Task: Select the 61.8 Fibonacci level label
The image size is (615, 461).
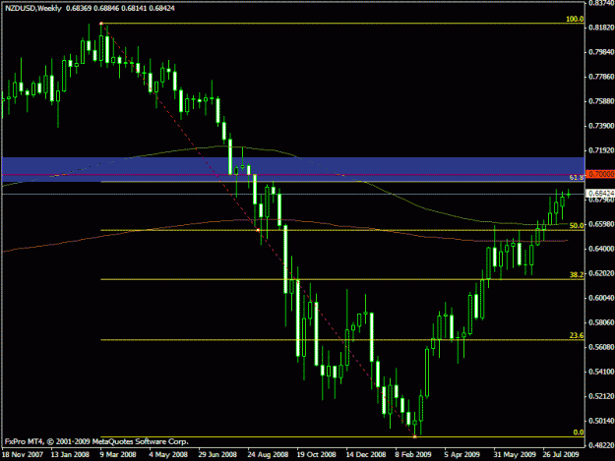Action: pyautogui.click(x=577, y=178)
